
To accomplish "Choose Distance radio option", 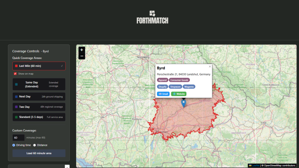I will pos(34,145).
